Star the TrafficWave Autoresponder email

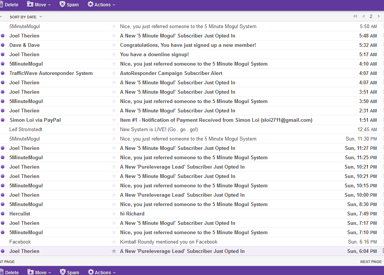click(114, 73)
